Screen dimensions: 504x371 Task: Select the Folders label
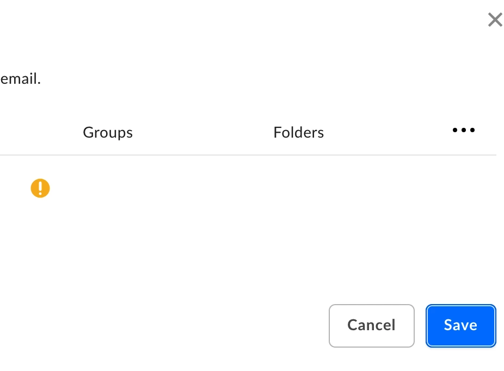coord(299,132)
